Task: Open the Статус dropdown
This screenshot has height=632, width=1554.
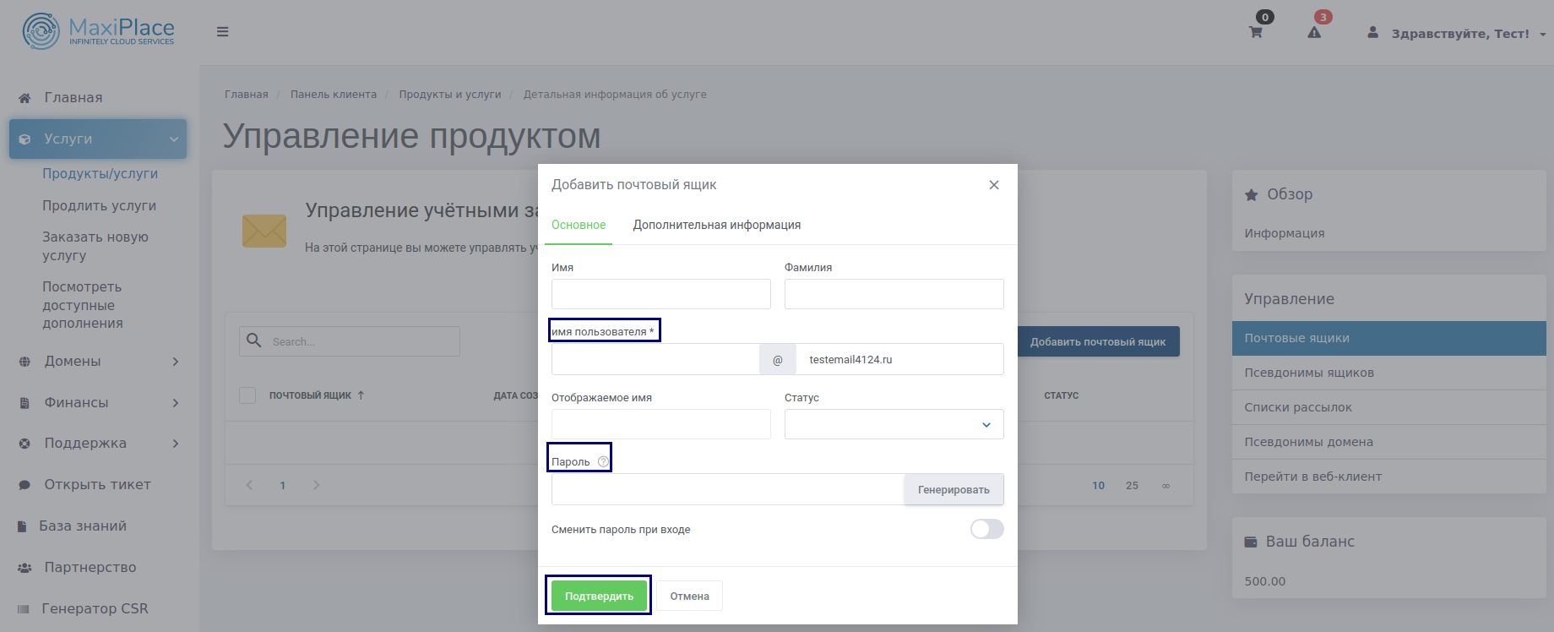Action: point(894,424)
